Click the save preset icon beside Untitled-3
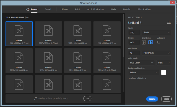Image resolution: width=177 pixels, height=107 pixels. (x=169, y=23)
